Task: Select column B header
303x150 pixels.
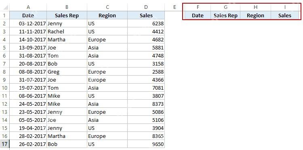Action: coord(67,7)
